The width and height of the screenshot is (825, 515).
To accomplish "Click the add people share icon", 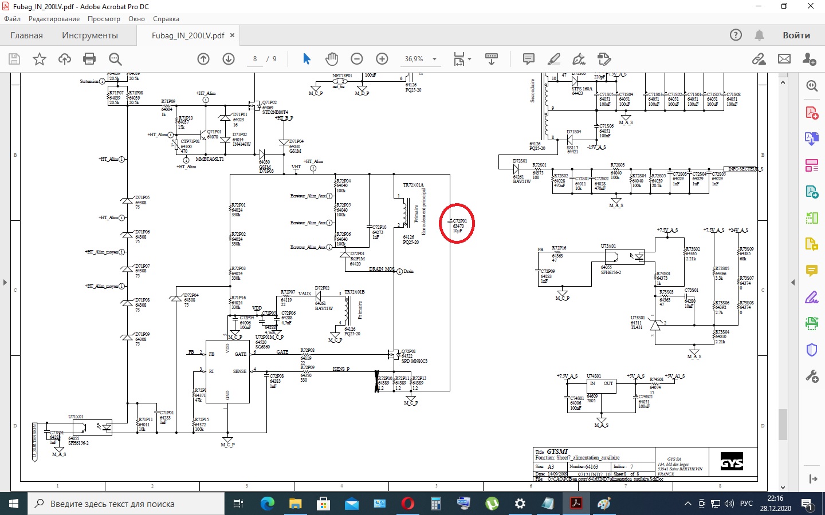I will click(x=810, y=59).
